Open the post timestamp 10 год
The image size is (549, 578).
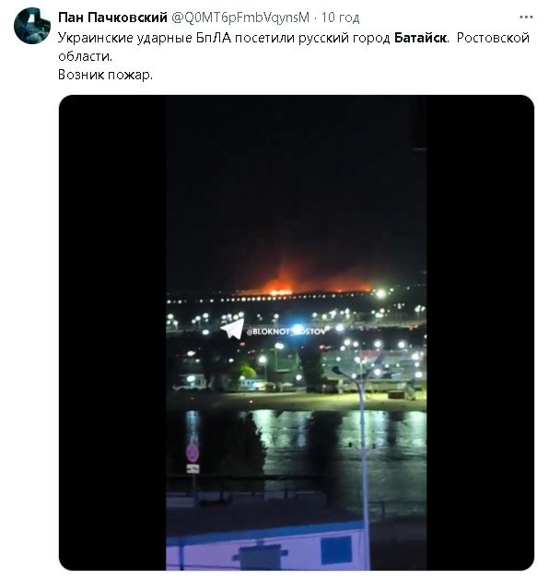[x=340, y=18]
